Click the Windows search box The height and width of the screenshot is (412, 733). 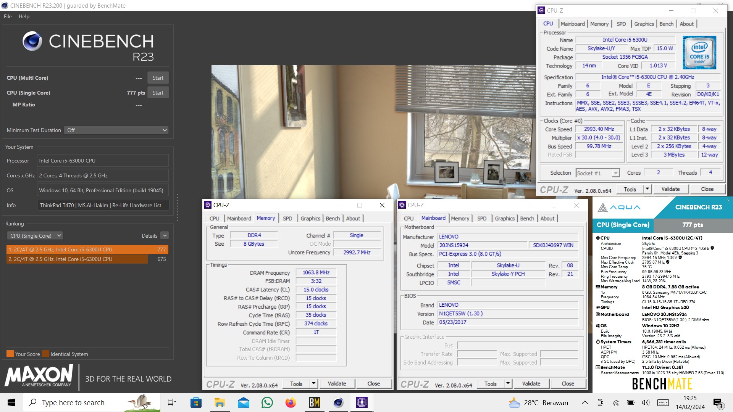point(91,402)
